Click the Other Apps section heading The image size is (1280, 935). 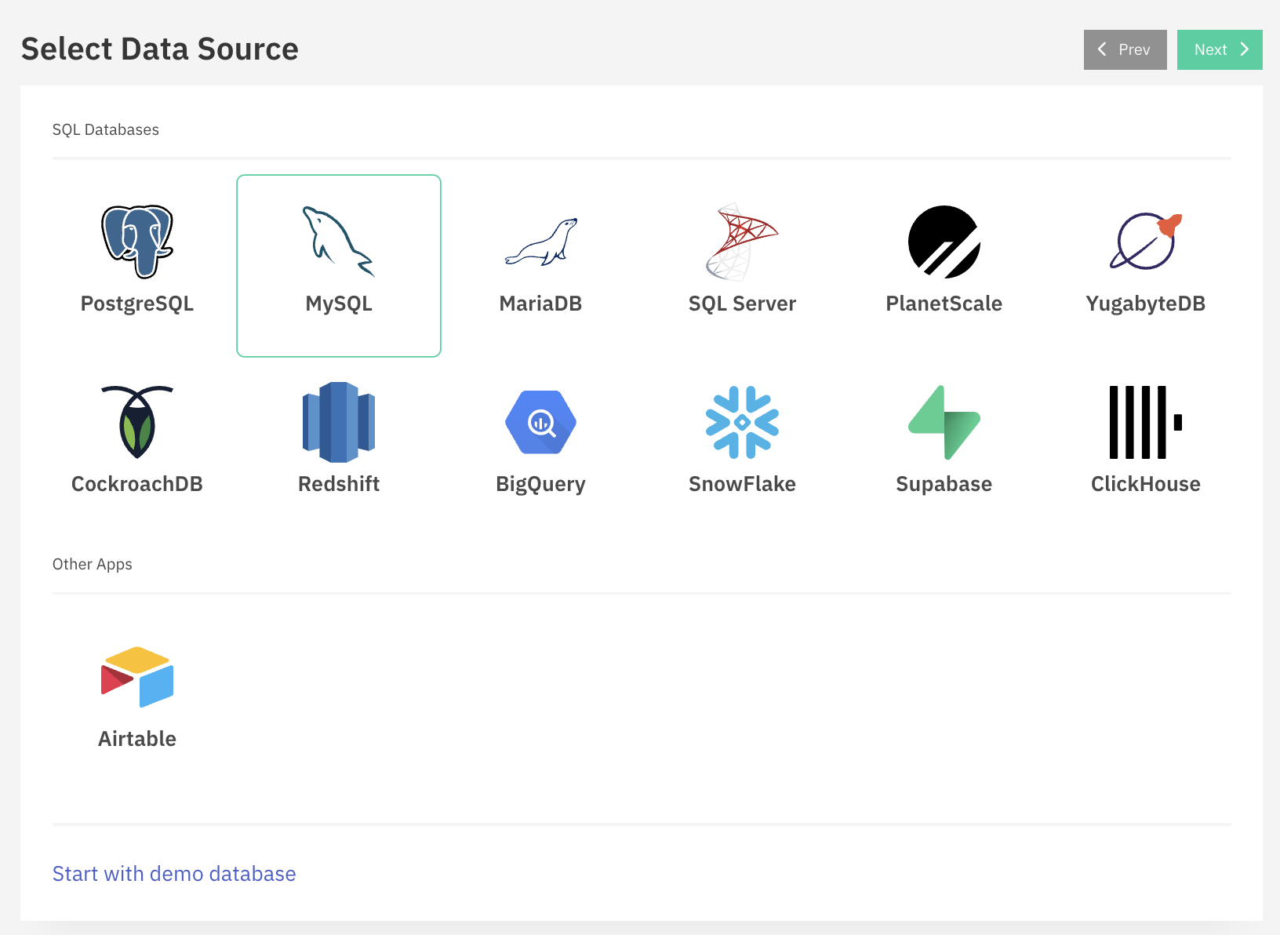pyautogui.click(x=93, y=564)
